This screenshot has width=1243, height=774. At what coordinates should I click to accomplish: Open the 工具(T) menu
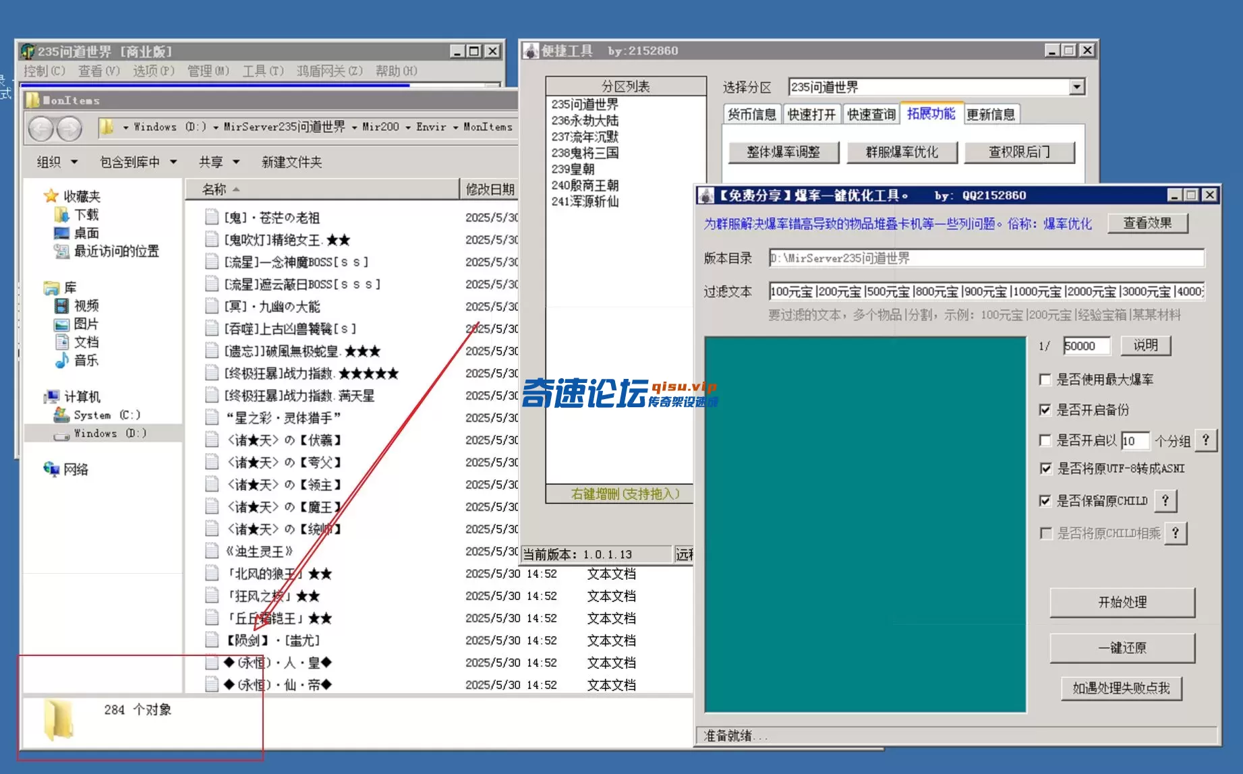(263, 71)
